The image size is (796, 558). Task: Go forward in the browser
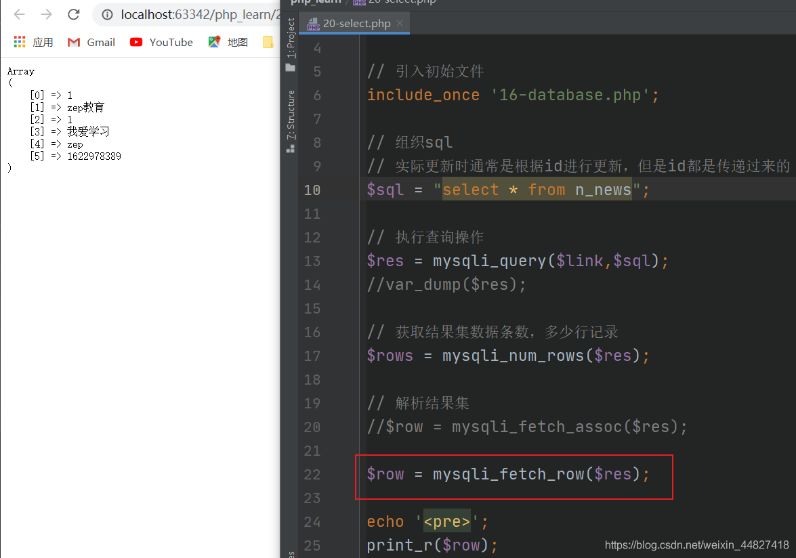point(46,14)
